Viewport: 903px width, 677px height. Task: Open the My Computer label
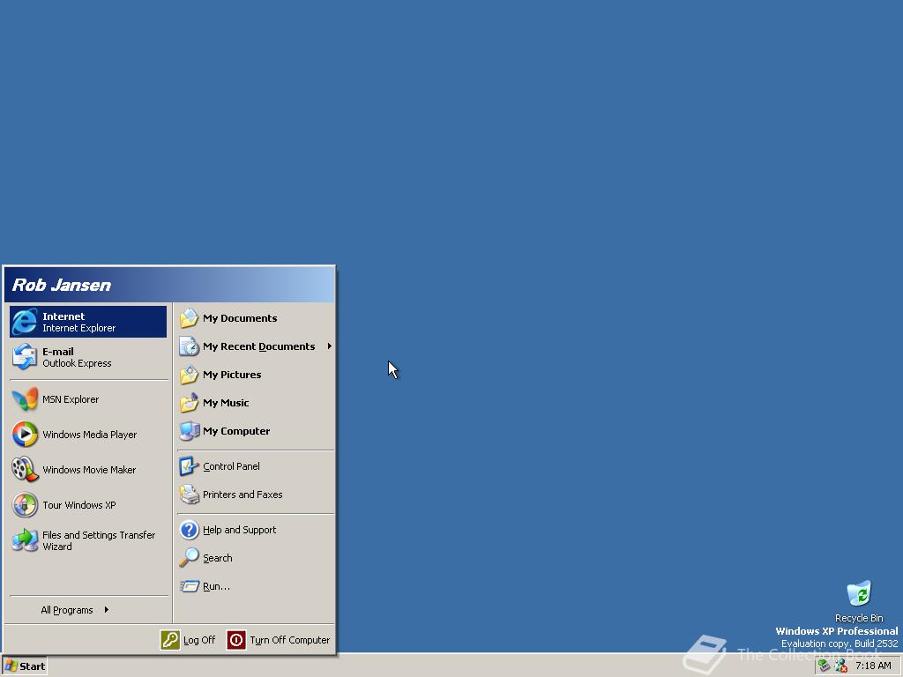pyautogui.click(x=236, y=431)
